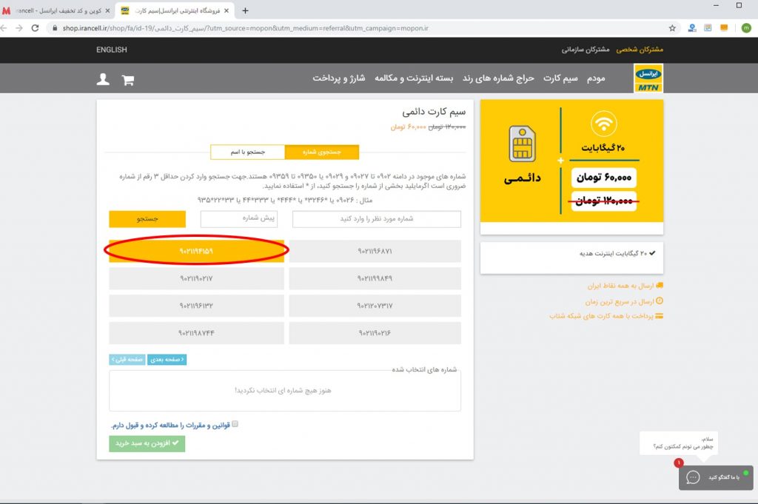Click truck icon beside 'ارسال به همه نقاط ایران'
Image resolution: width=758 pixels, height=504 pixels.
(x=660, y=286)
